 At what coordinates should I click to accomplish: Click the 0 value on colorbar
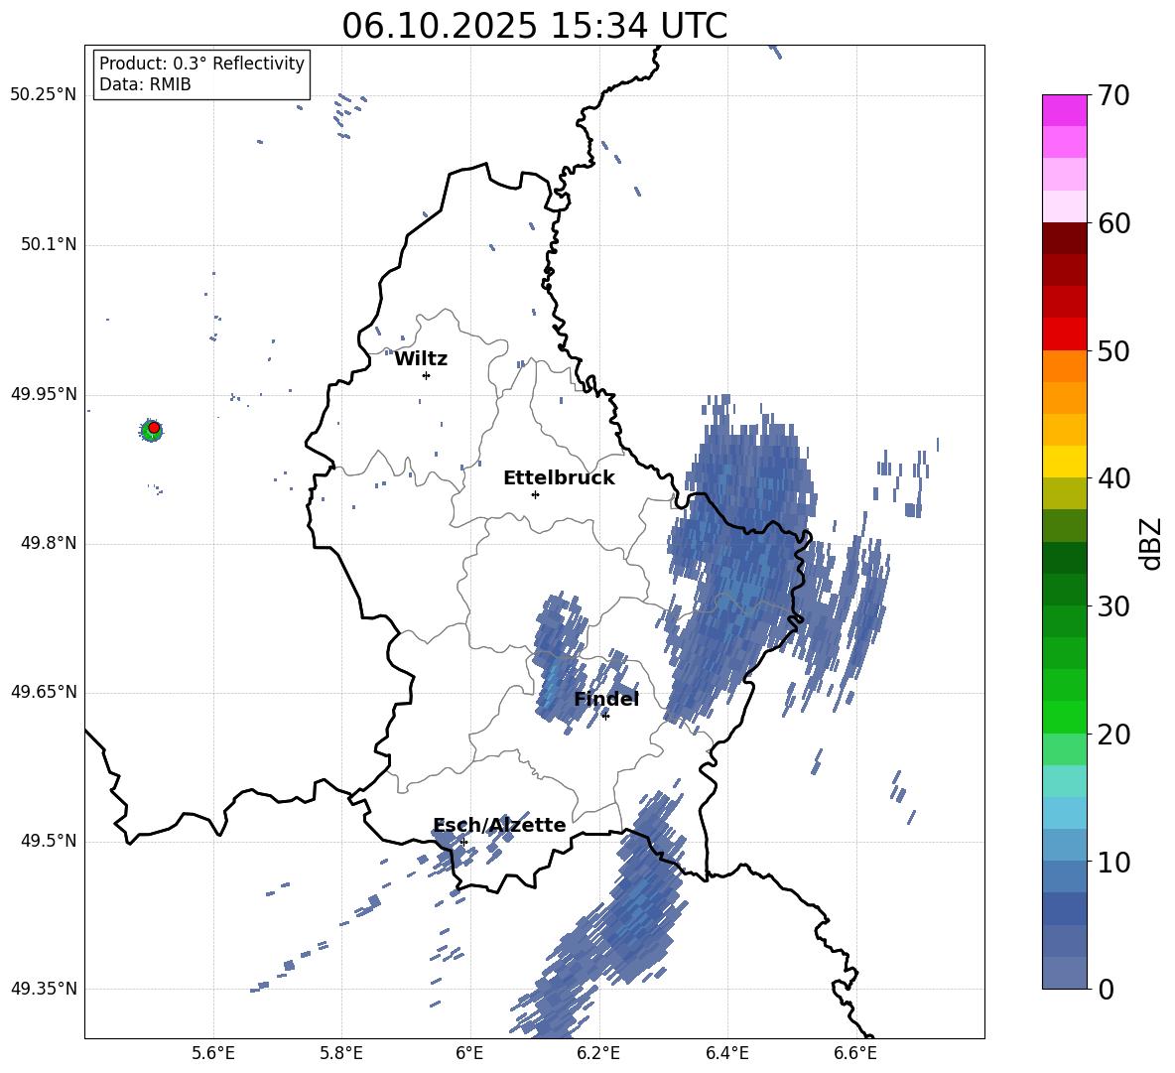click(1106, 989)
